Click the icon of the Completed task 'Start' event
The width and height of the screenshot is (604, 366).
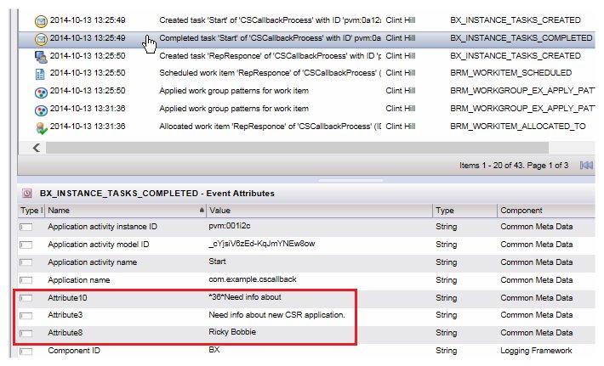(40, 38)
